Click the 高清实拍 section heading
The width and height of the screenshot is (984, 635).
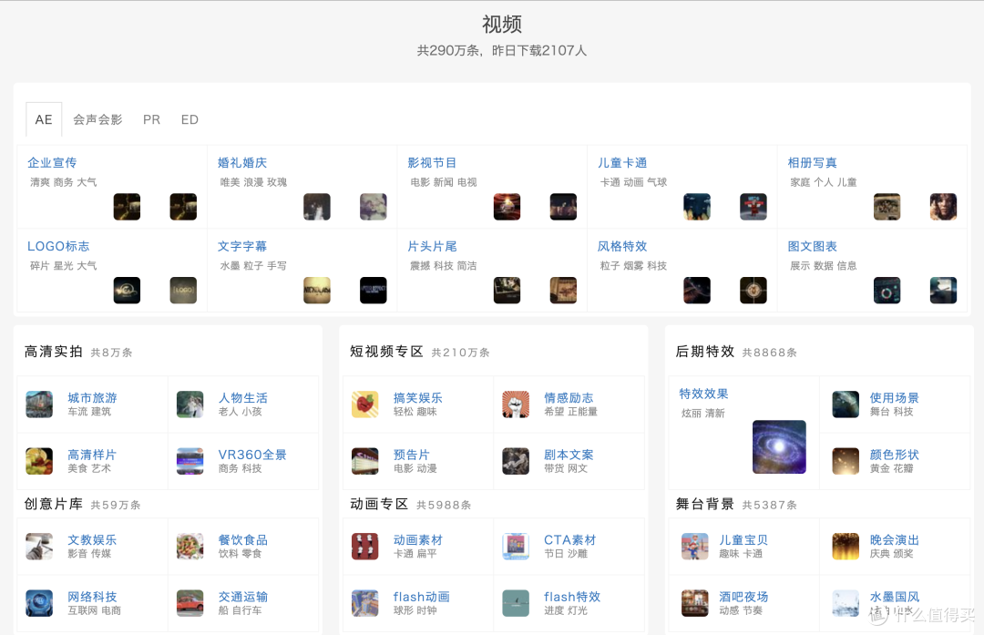[x=54, y=352]
